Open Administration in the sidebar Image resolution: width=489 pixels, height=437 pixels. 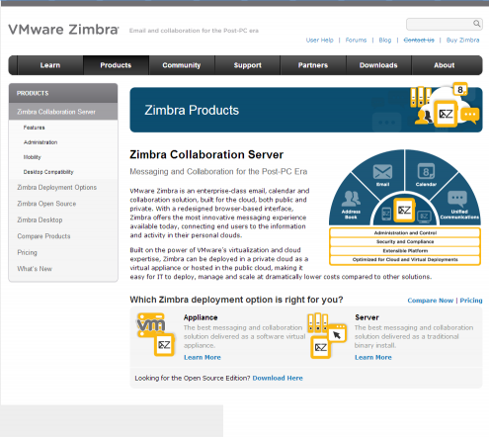41,142
